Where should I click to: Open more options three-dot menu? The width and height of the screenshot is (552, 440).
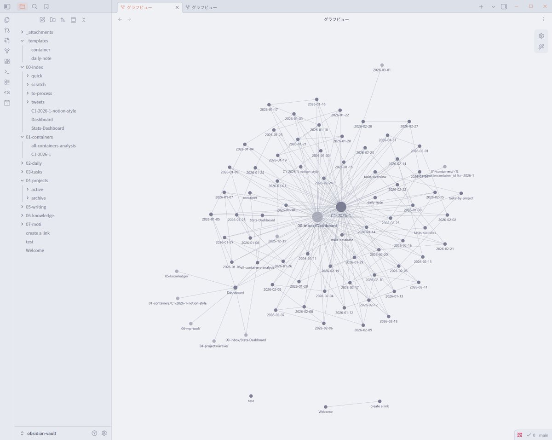543,19
